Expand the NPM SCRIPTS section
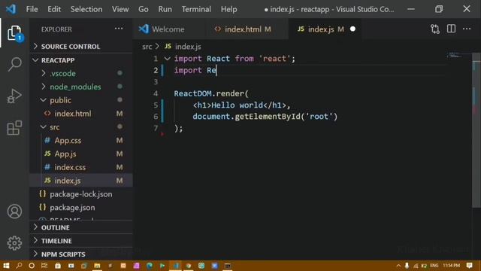 click(81, 254)
